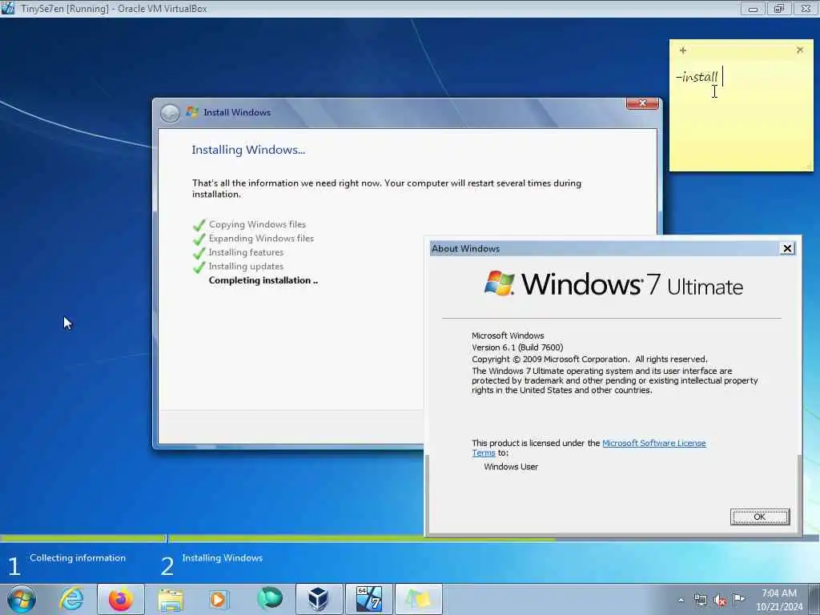Viewport: 820px width, 615px height.
Task: Open Action Center flag icon
Action: tap(738, 599)
